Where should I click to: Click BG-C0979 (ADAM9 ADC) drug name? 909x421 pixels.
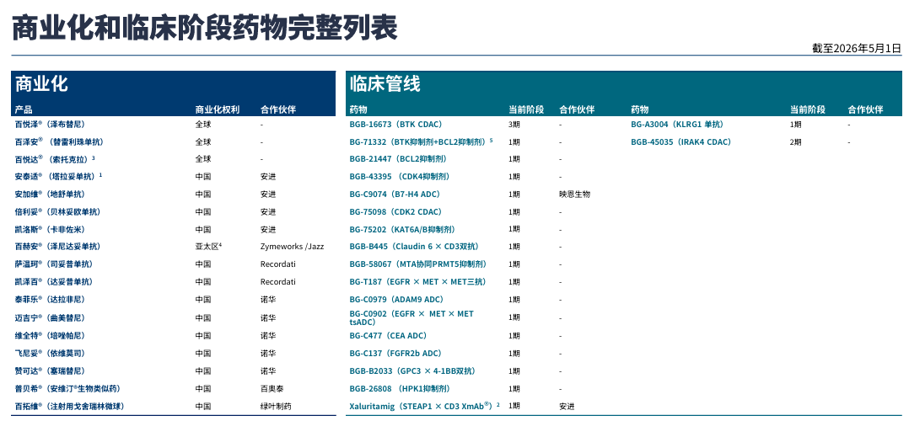pyautogui.click(x=396, y=300)
